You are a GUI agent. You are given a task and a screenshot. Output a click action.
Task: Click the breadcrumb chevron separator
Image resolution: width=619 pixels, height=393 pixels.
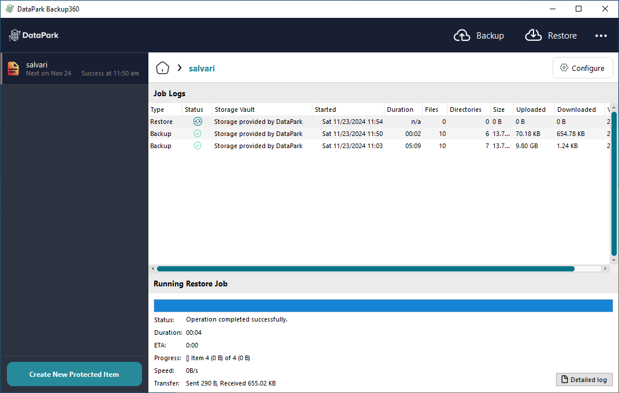coord(180,68)
